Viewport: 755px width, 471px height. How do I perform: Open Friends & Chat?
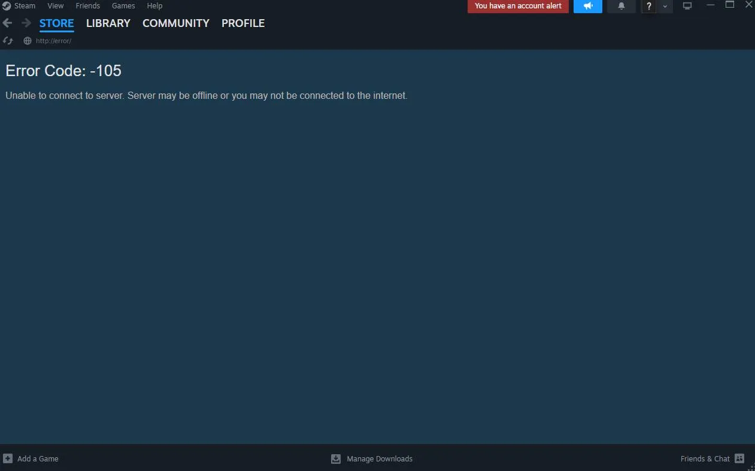pos(705,459)
